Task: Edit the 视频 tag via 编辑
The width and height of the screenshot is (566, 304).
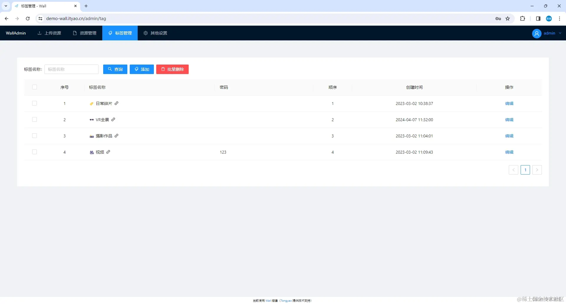Action: (x=509, y=152)
